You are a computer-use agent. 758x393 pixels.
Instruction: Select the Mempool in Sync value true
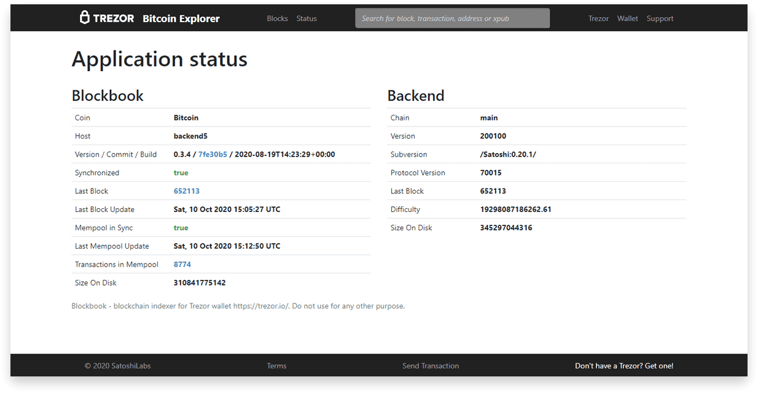click(x=181, y=228)
